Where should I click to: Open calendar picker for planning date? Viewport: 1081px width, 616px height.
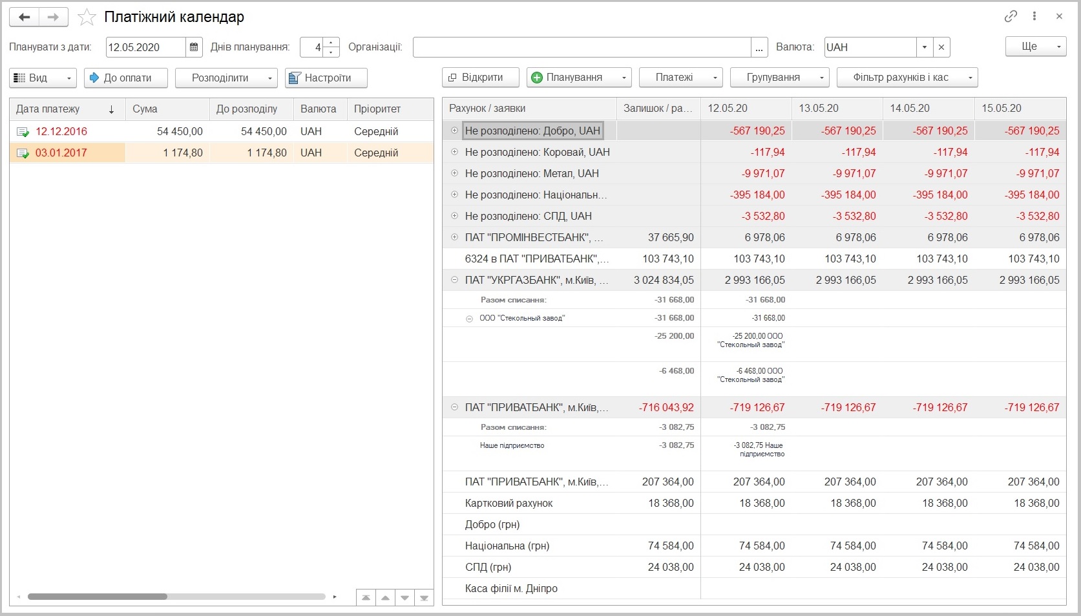coord(194,47)
